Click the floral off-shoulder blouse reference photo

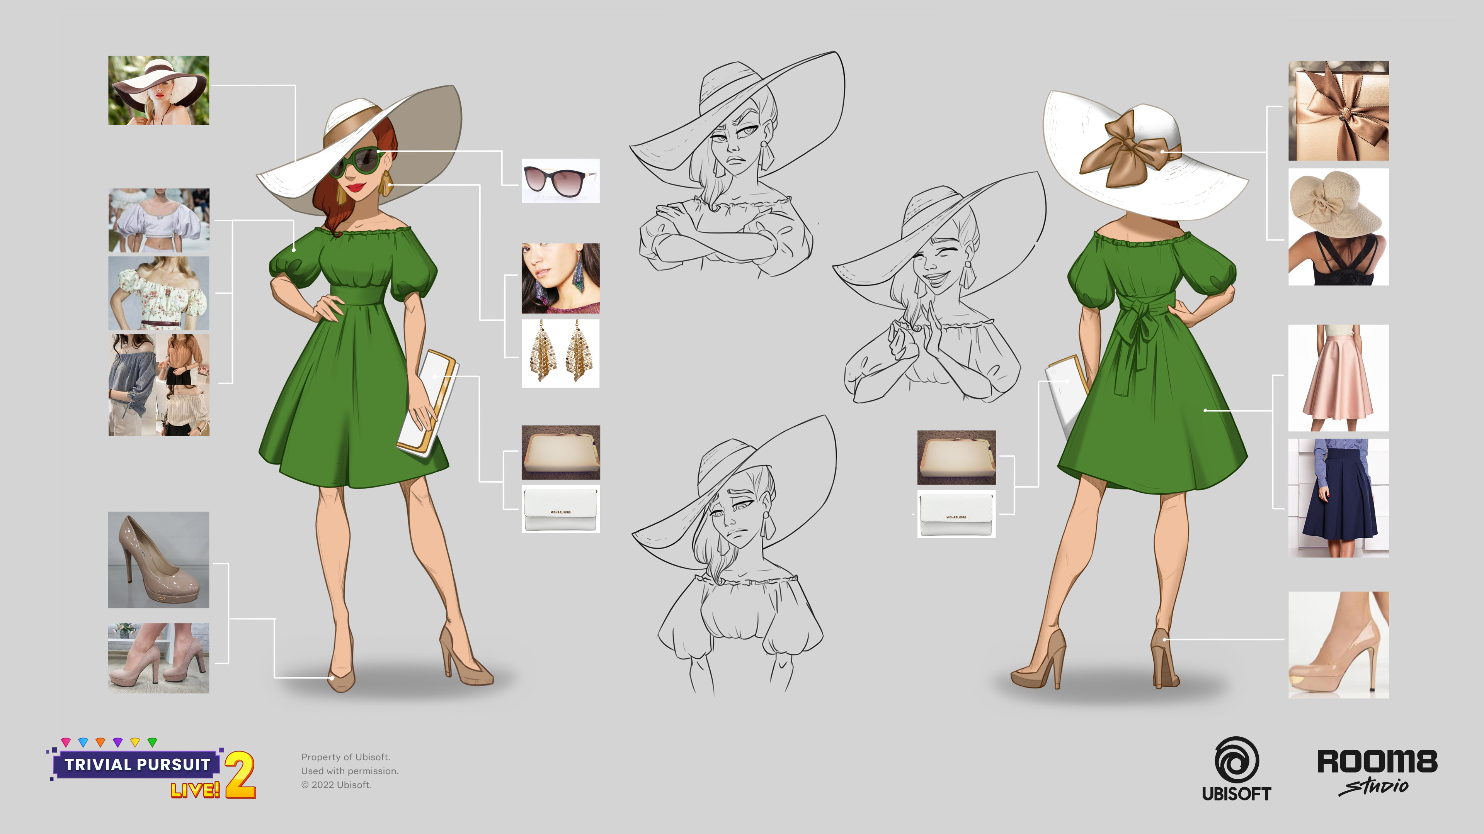(158, 293)
